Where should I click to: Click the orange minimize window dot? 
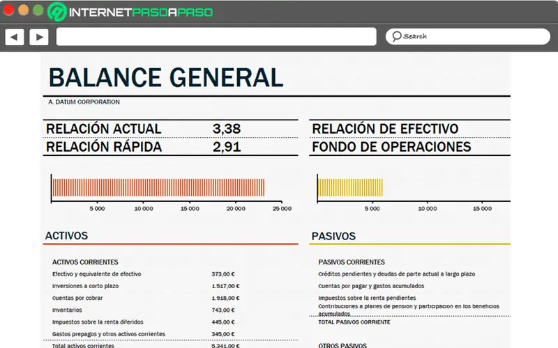23,10
